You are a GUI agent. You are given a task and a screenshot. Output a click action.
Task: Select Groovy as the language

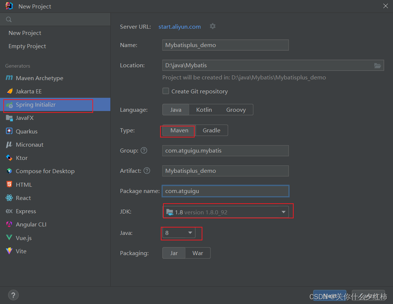[x=236, y=110]
